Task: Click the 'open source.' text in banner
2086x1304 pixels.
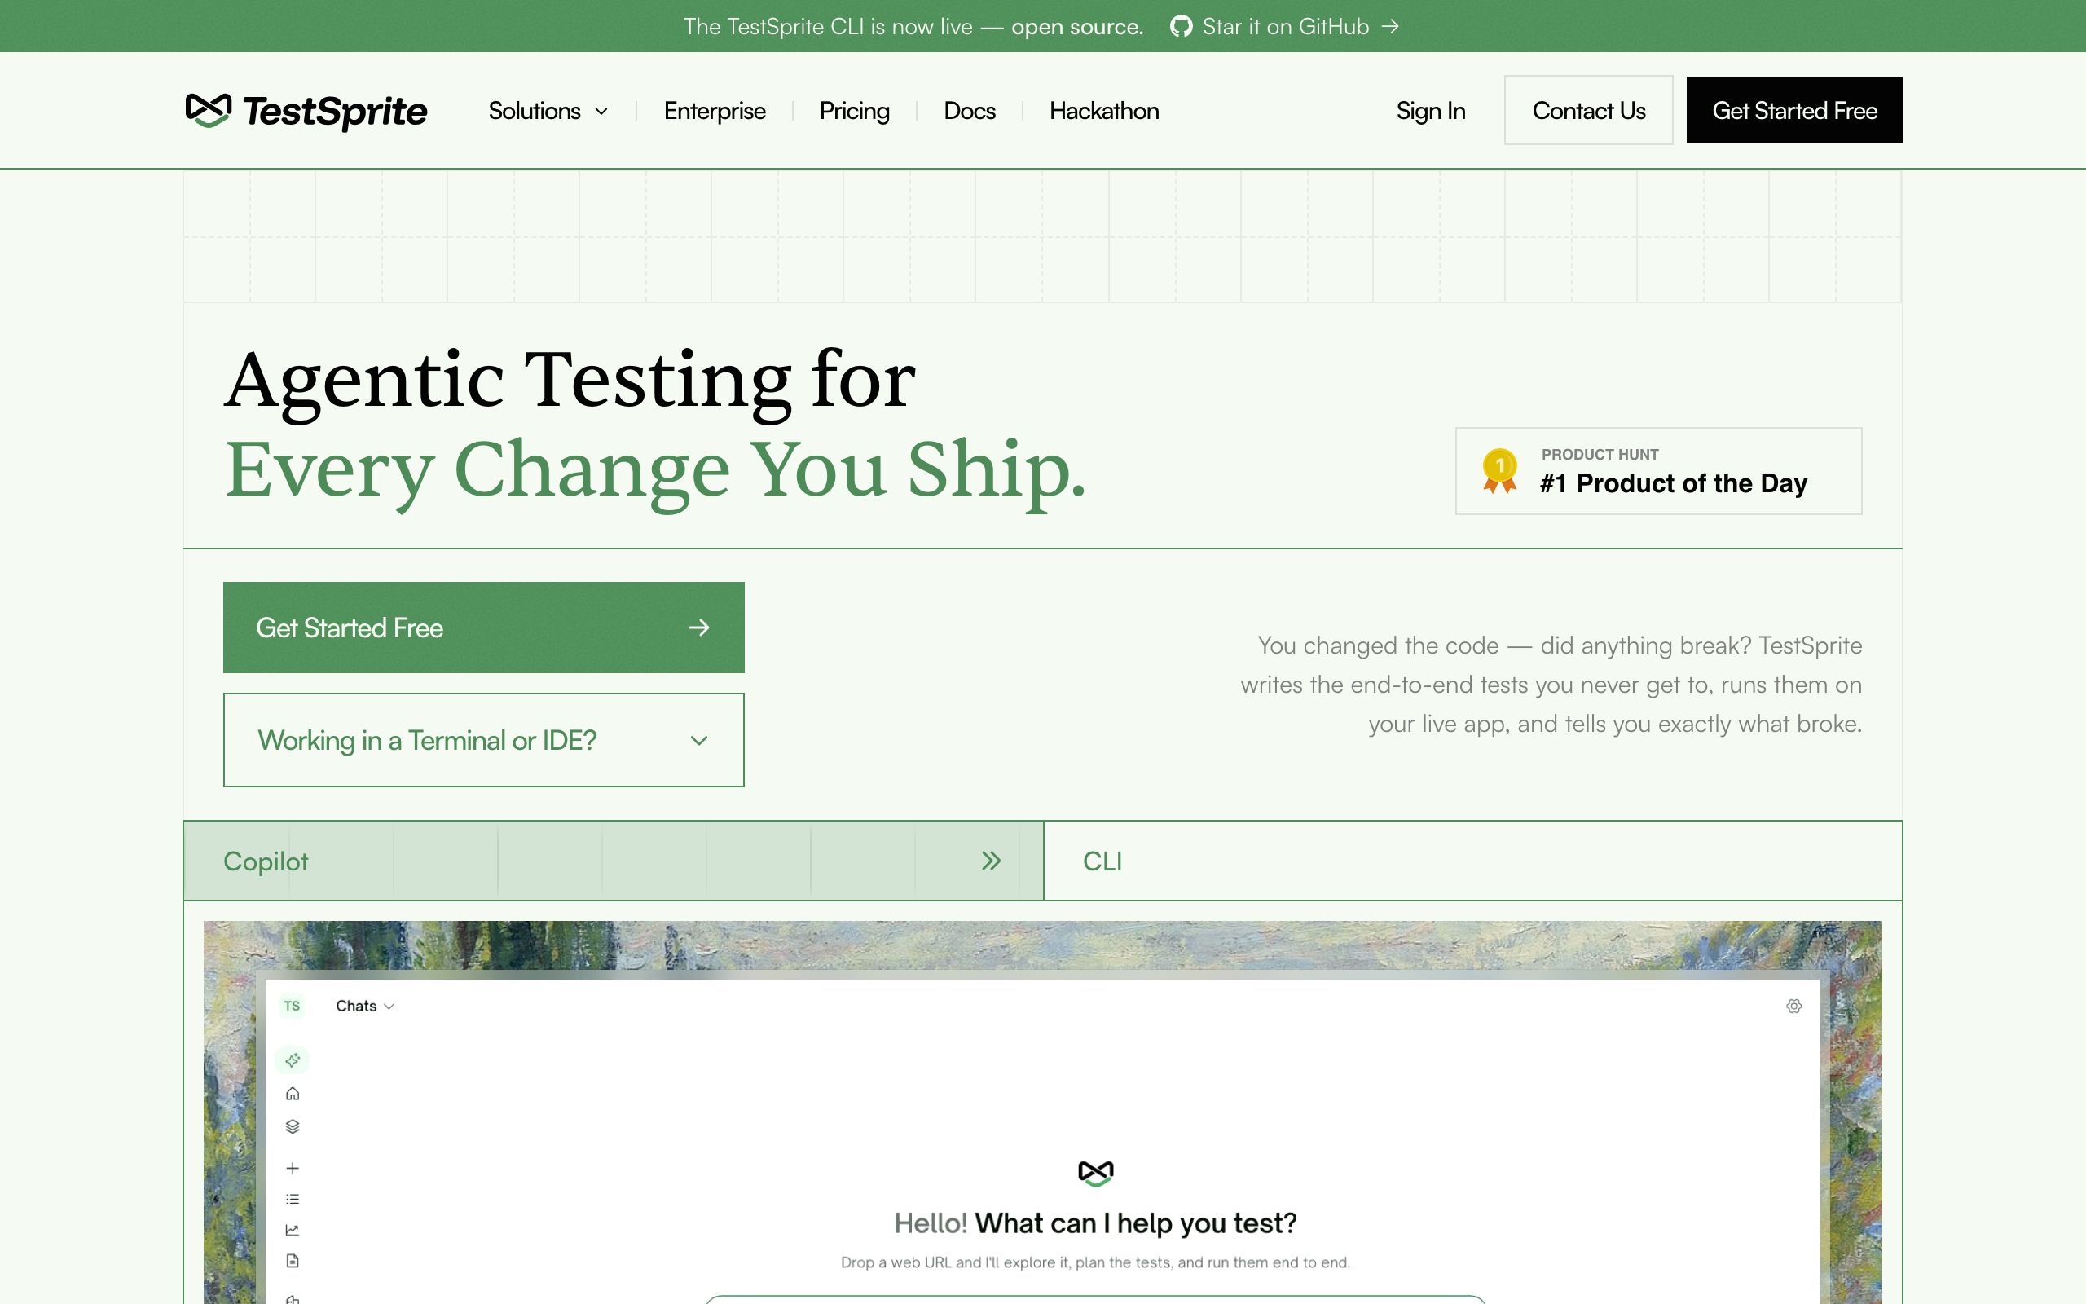Action: [x=1076, y=27]
